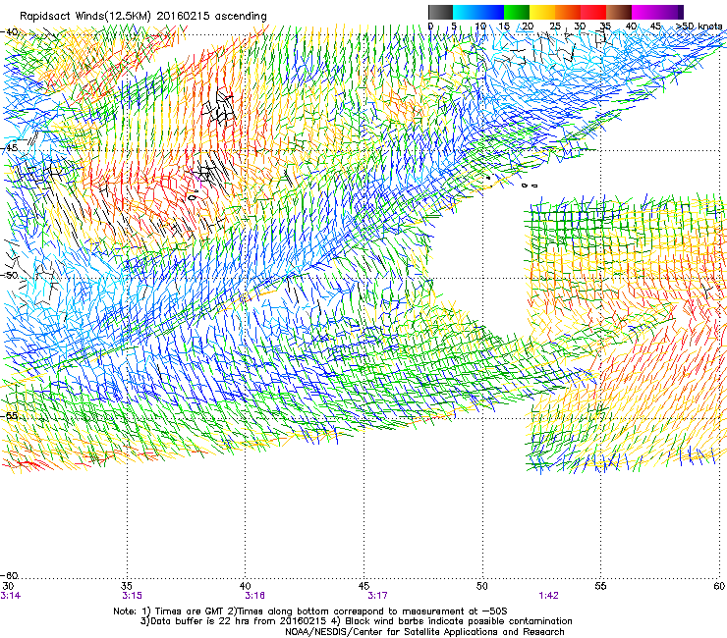
Task: Click the gray 0-5 knots legend swatch
Action: [440, 12]
